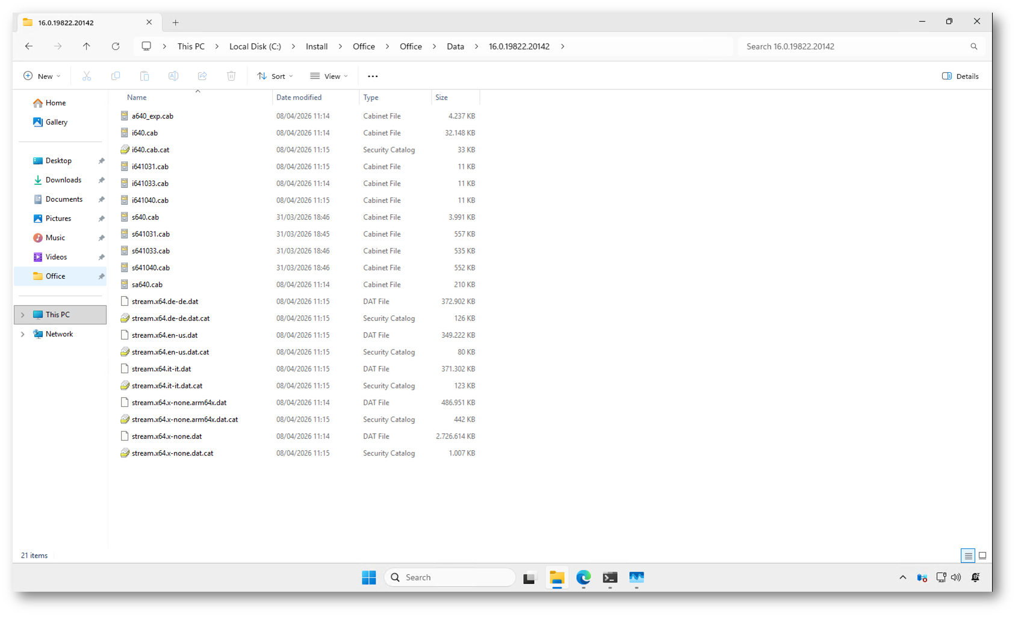The width and height of the screenshot is (1018, 617).
Task: Switch to details list view layout
Action: pos(968,556)
